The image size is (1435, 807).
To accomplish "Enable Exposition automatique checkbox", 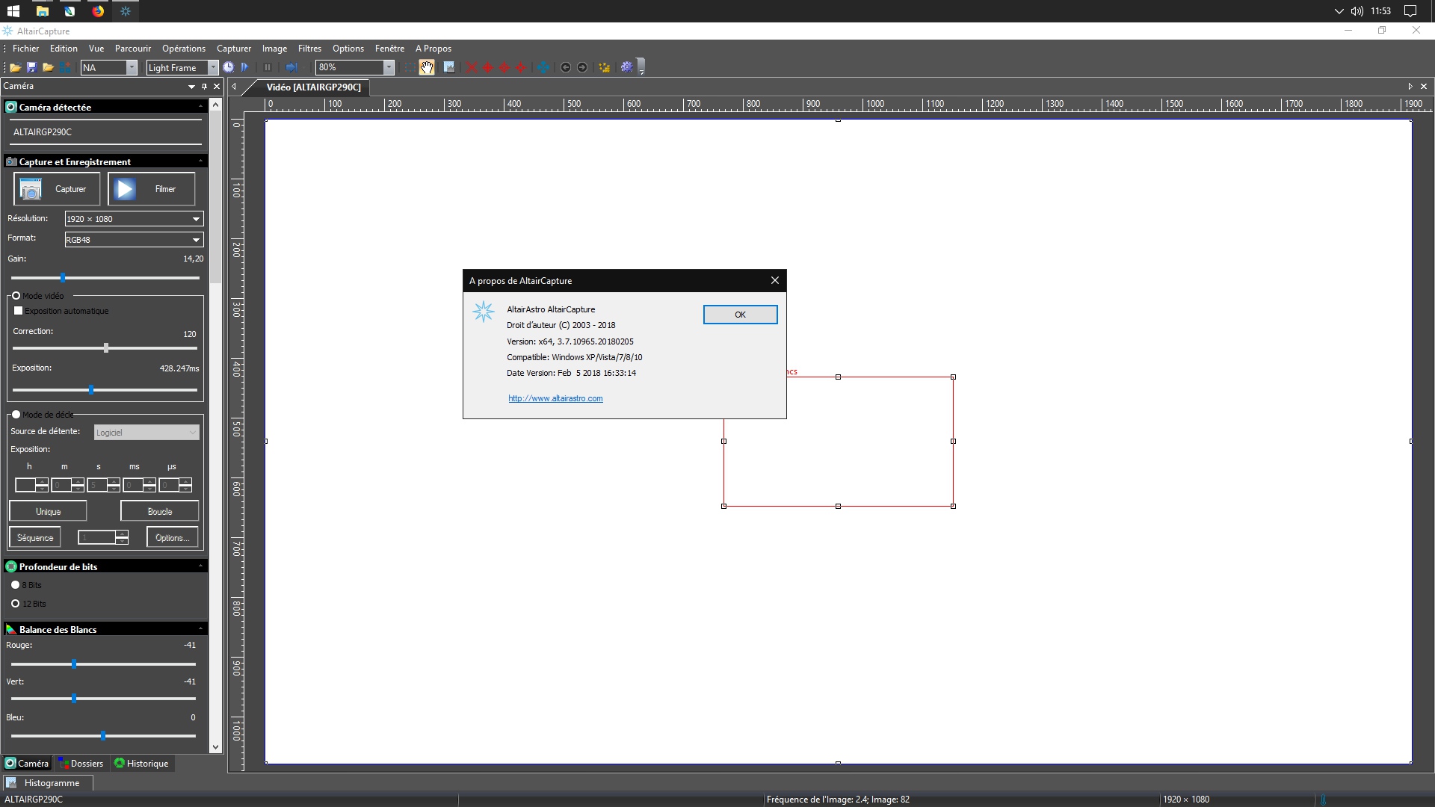I will (x=19, y=311).
